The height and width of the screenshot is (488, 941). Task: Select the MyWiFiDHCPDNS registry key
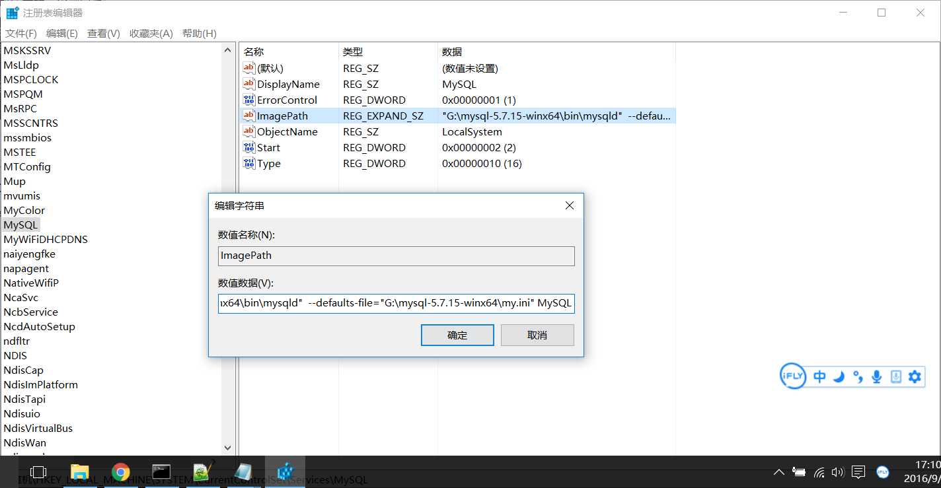(46, 240)
